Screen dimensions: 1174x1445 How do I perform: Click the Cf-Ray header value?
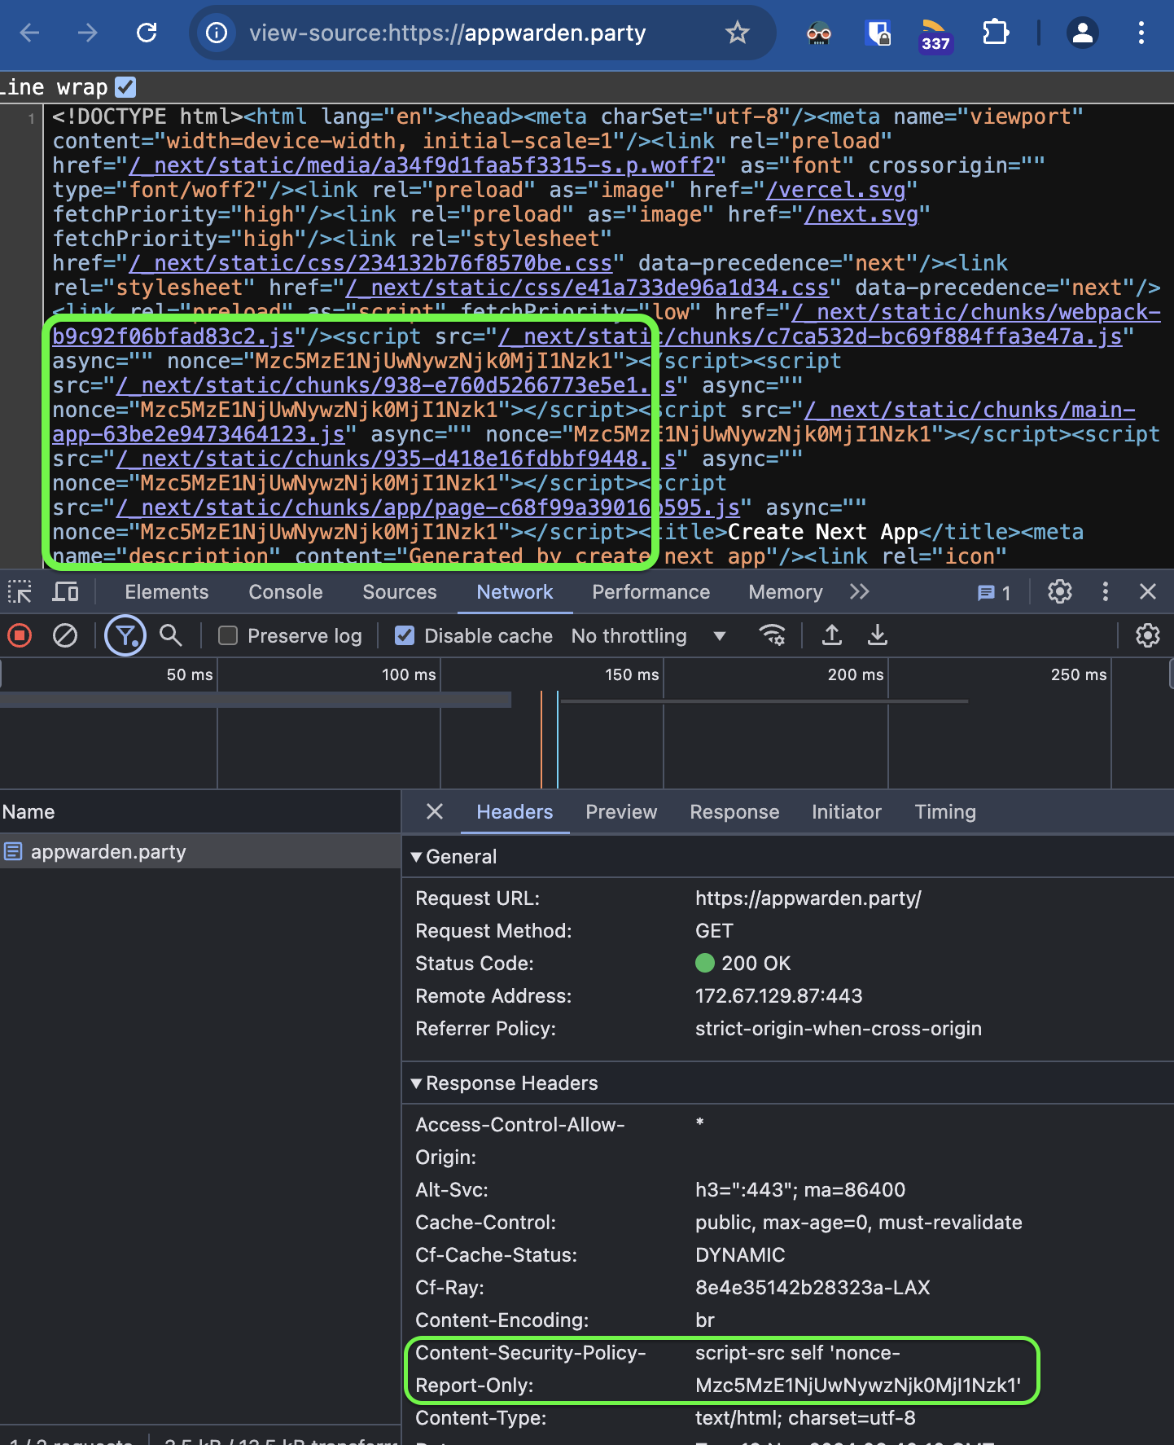click(813, 1288)
